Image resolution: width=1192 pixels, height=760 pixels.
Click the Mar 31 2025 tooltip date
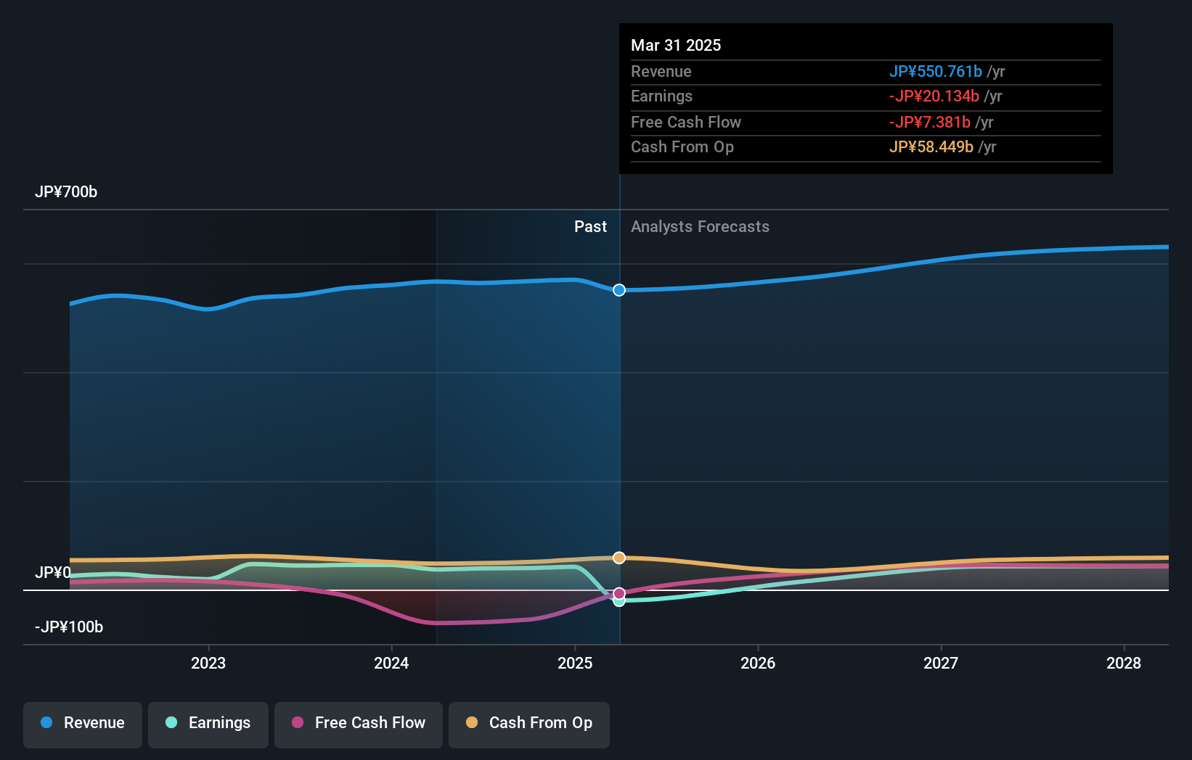(x=676, y=45)
